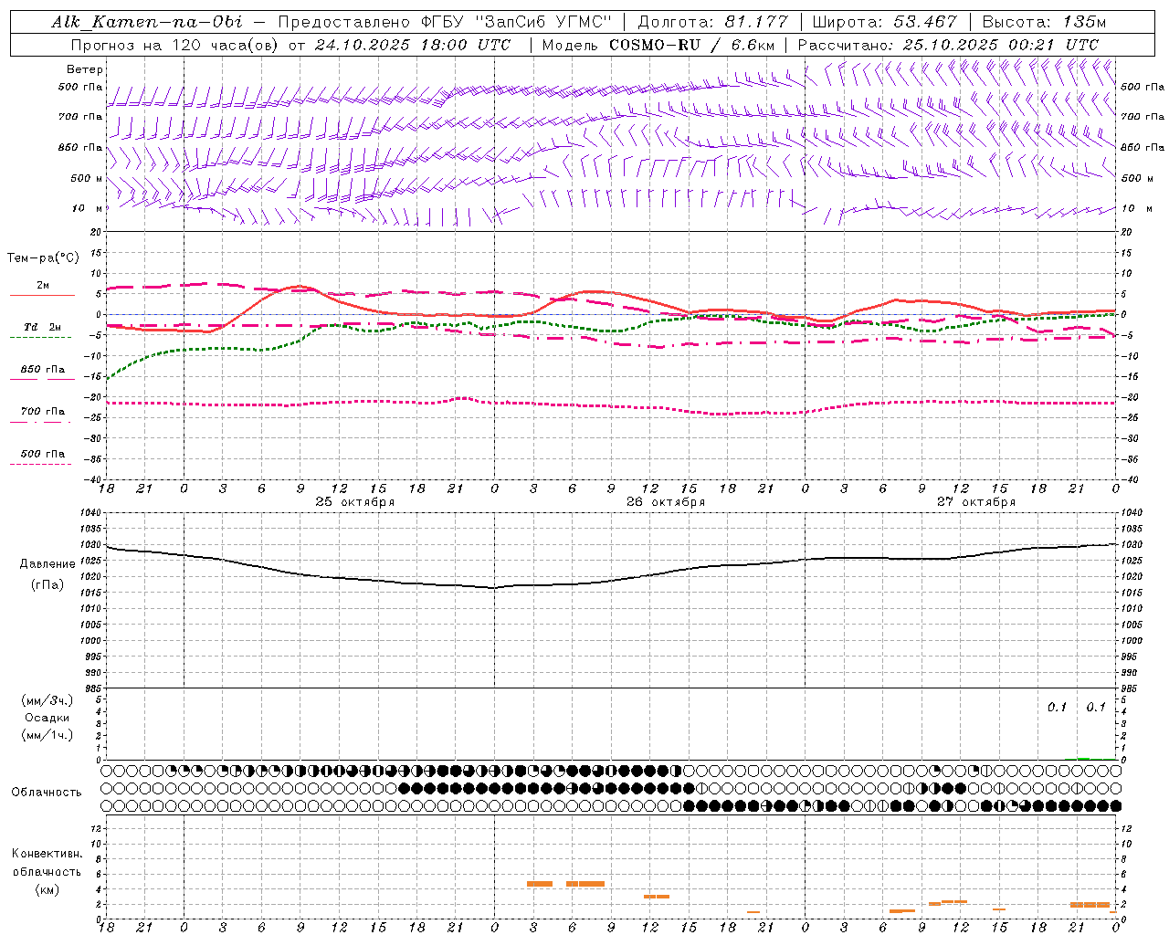Click the small green precipitation bar

pyautogui.click(x=1083, y=758)
